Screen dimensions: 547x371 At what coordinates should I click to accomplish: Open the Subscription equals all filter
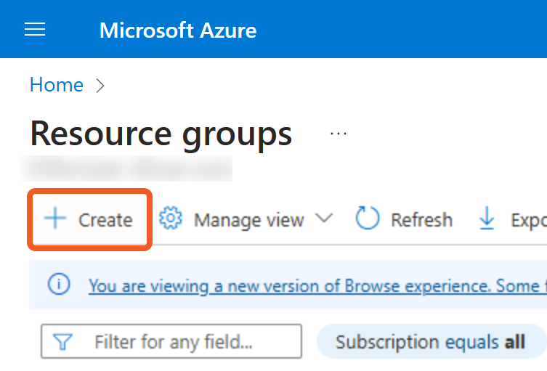click(430, 342)
